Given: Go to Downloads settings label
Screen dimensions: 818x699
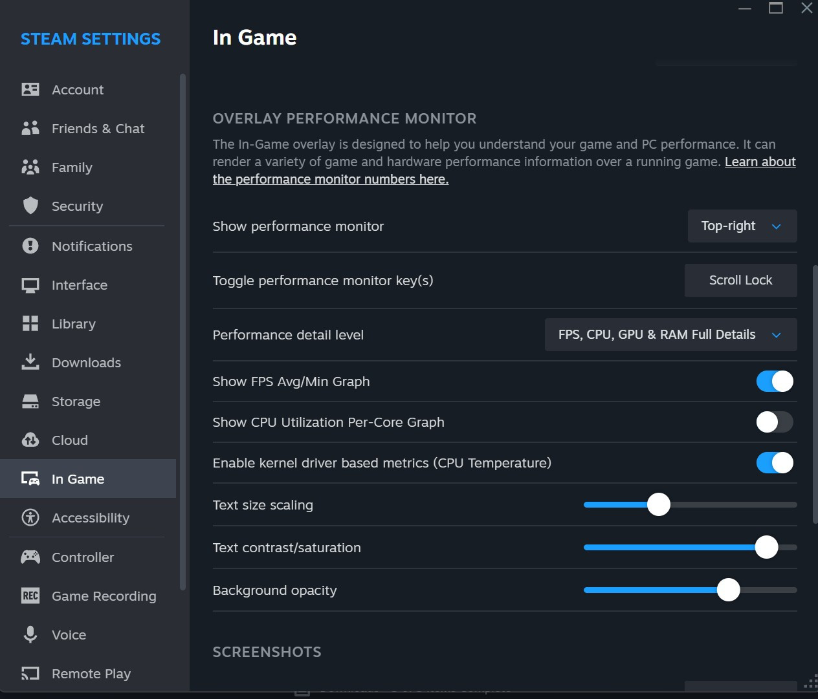Looking at the screenshot, I should coord(86,363).
